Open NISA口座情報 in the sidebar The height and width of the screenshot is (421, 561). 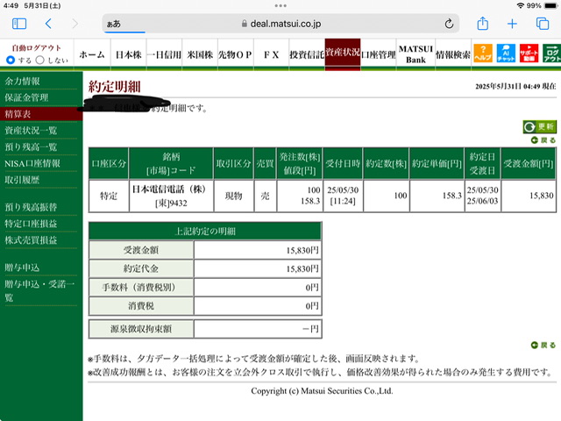(x=32, y=164)
